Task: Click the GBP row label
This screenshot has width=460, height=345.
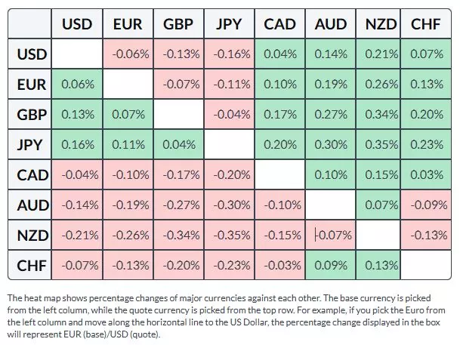Action: coord(32,115)
